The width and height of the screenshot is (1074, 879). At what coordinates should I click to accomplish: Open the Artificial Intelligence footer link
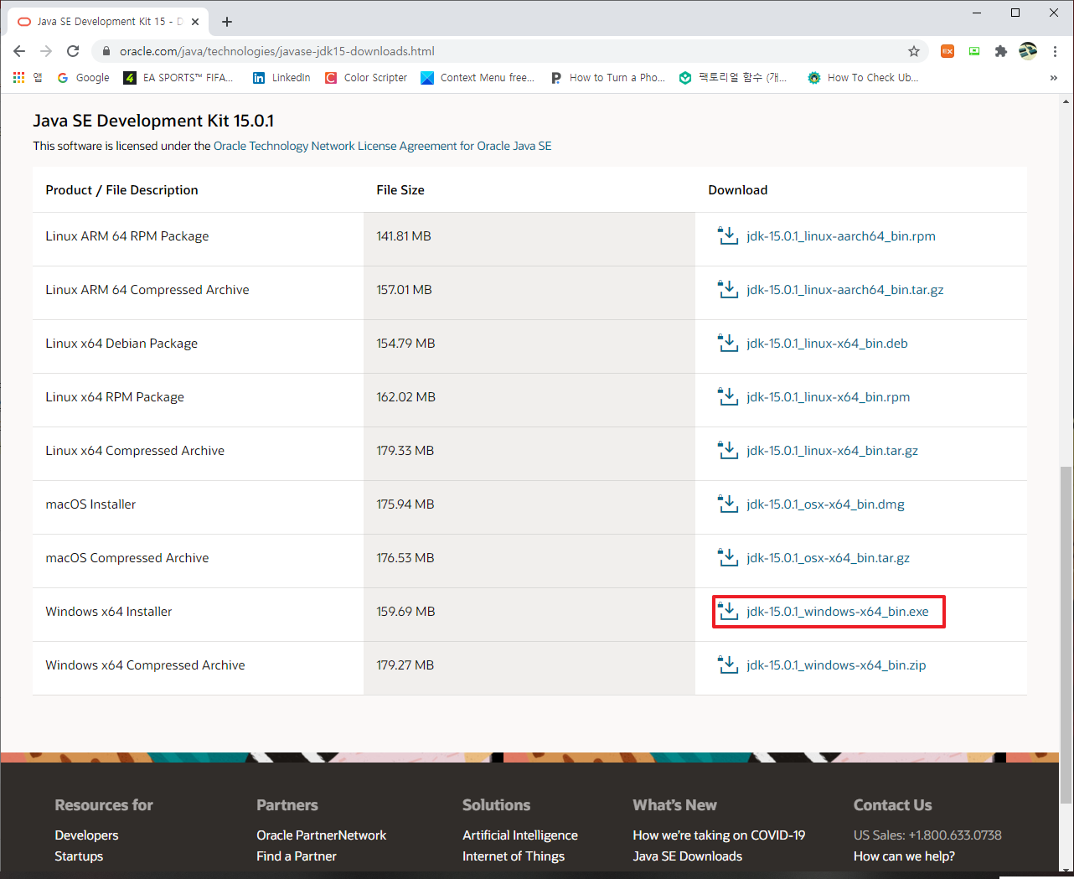click(x=520, y=835)
